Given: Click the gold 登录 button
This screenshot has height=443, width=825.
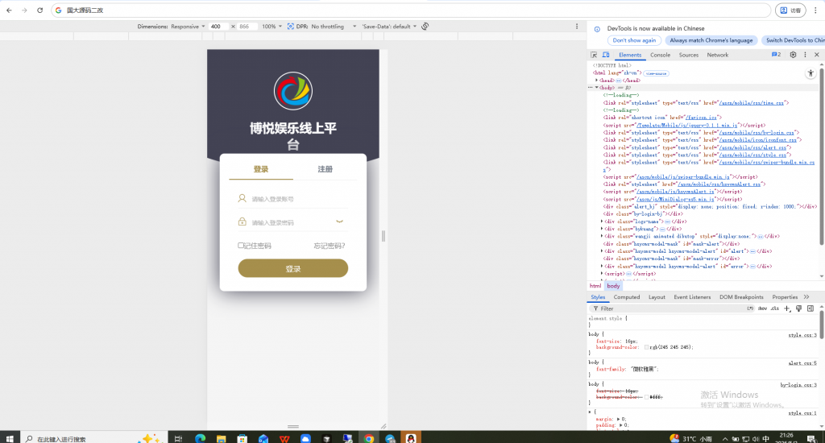Looking at the screenshot, I should [293, 268].
